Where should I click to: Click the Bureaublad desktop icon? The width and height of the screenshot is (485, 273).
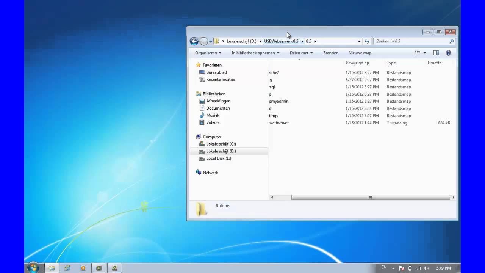pyautogui.click(x=202, y=72)
